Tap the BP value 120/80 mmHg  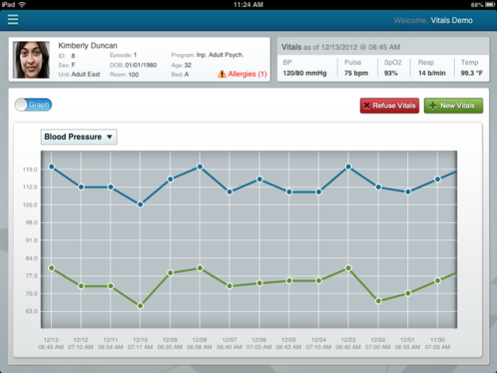pos(305,73)
